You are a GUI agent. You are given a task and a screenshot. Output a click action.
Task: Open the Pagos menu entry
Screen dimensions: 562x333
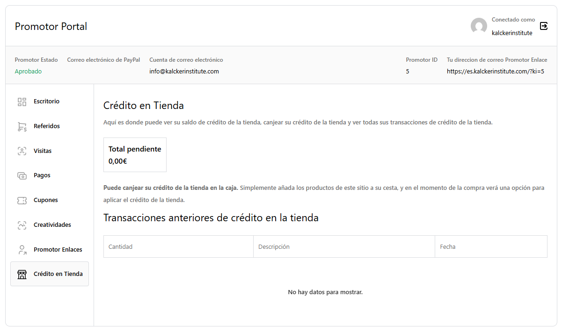tap(42, 175)
